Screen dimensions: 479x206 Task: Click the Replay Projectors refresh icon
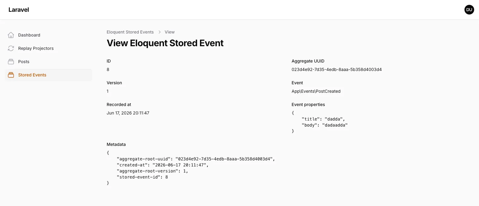point(11,48)
